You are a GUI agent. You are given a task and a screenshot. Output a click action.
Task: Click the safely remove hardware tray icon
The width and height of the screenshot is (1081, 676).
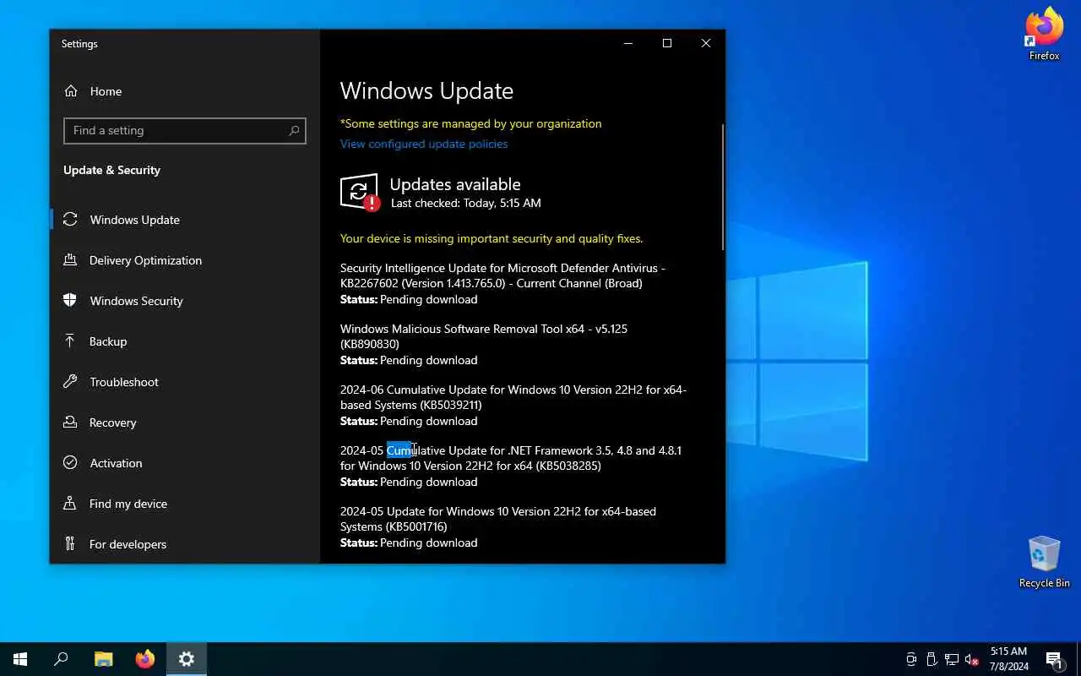pos(932,659)
